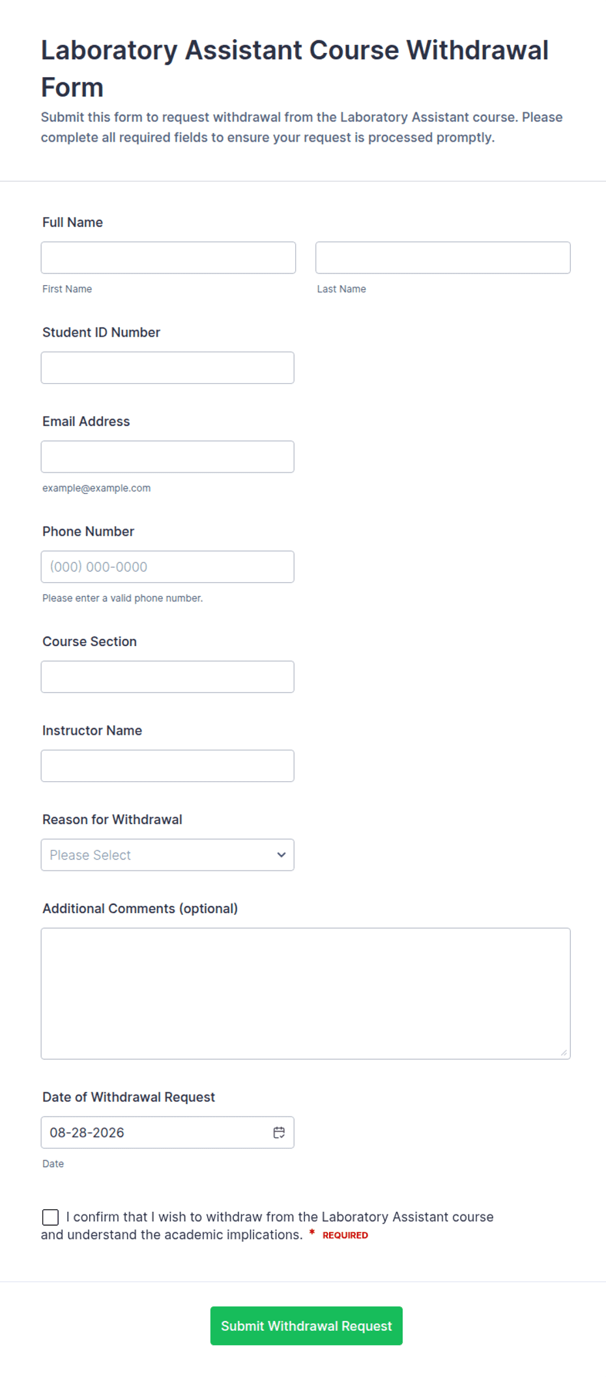Click the confirmation statement label text
The image size is (606, 1377).
[x=267, y=1226]
